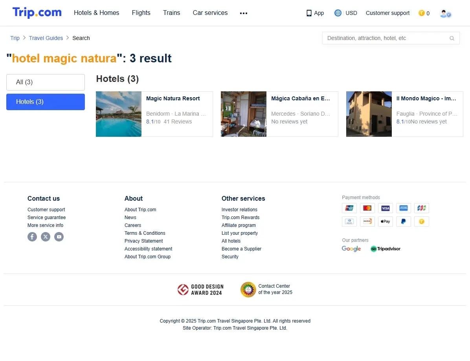The height and width of the screenshot is (361, 470).
Task: Open the Magic Natura Resort title
Action: [173, 98]
